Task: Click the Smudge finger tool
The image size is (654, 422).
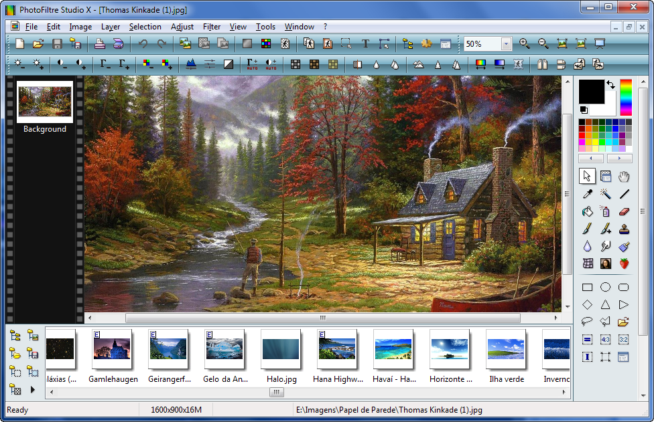Action: coord(605,246)
